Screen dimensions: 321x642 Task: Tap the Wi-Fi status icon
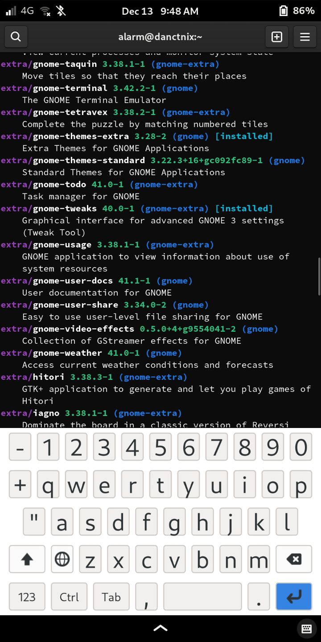[45, 11]
